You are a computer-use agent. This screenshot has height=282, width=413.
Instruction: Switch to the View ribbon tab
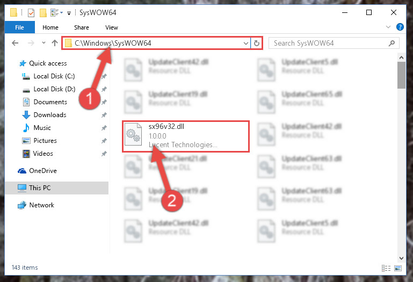(x=111, y=27)
